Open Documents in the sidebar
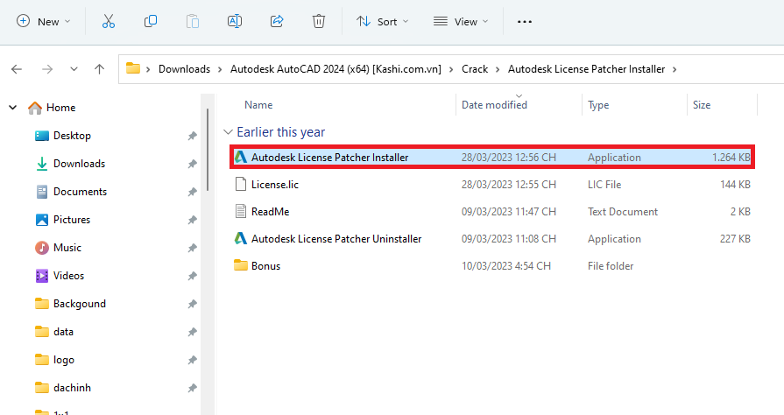 pyautogui.click(x=80, y=192)
